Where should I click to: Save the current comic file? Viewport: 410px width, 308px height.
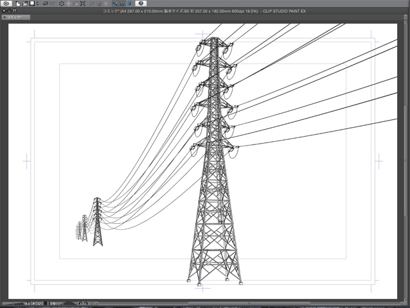(32, 3)
